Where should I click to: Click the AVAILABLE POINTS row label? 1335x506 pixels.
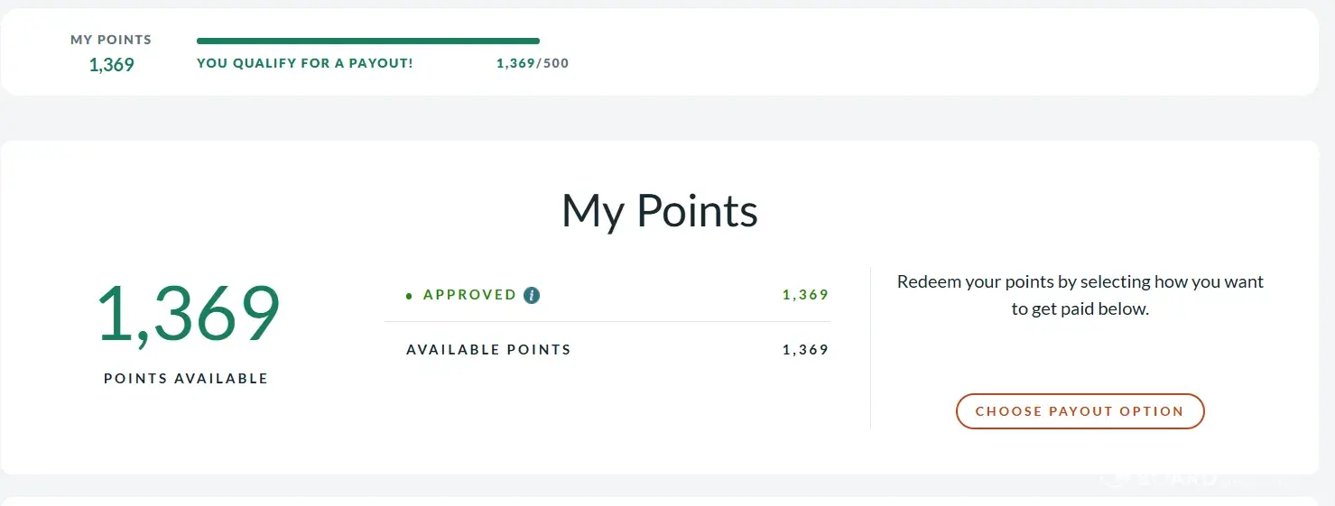pyautogui.click(x=488, y=350)
